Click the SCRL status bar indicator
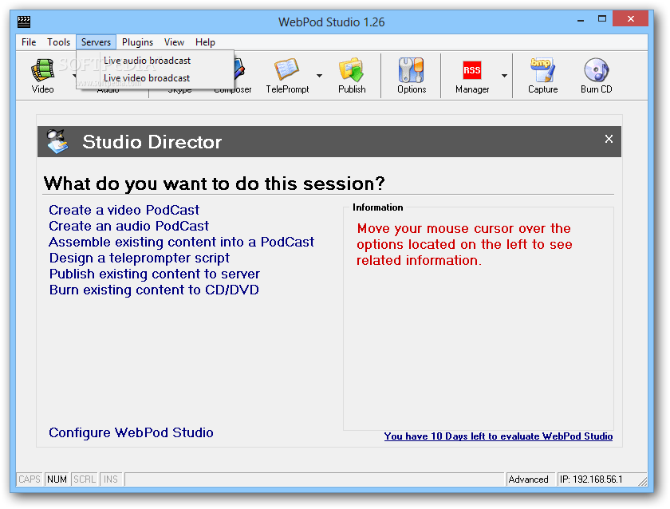 click(x=85, y=479)
